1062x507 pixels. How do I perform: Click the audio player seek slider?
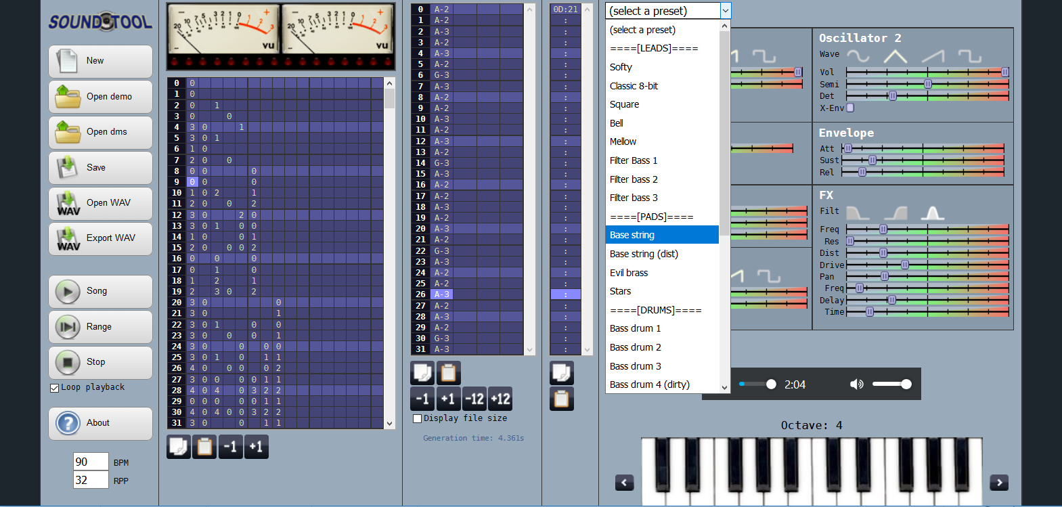click(x=757, y=384)
